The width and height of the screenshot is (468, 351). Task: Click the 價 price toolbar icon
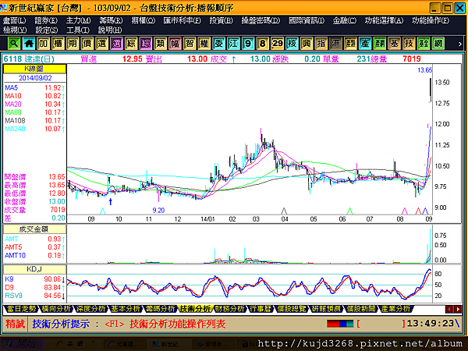coord(87,44)
